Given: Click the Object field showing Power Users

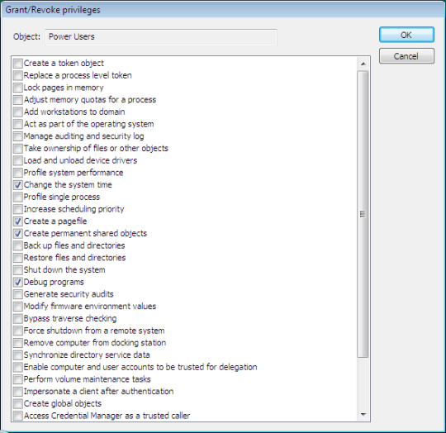Looking at the screenshot, I should 161,37.
